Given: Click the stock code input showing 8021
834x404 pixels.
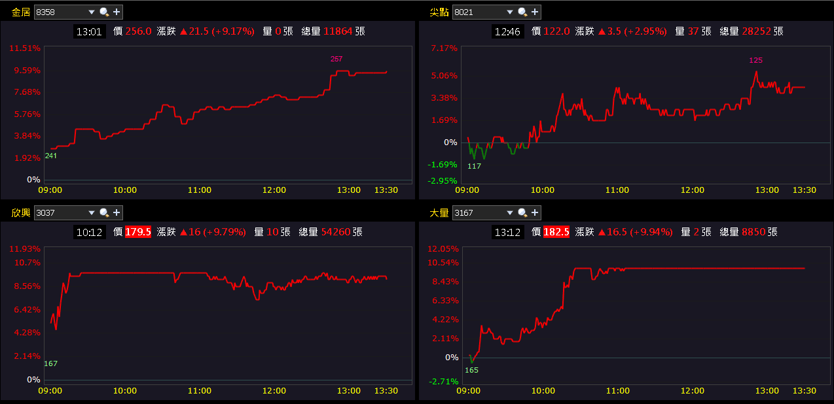Looking at the screenshot, I should 478,12.
